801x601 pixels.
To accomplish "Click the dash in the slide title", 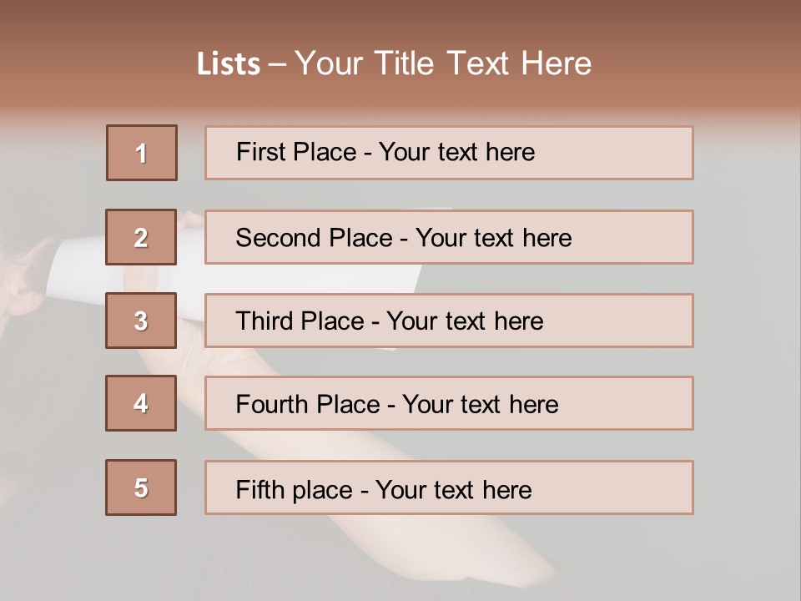I will tap(278, 64).
